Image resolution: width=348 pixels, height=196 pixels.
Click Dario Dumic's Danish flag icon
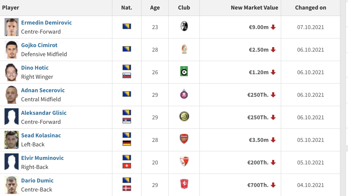[x=127, y=188]
